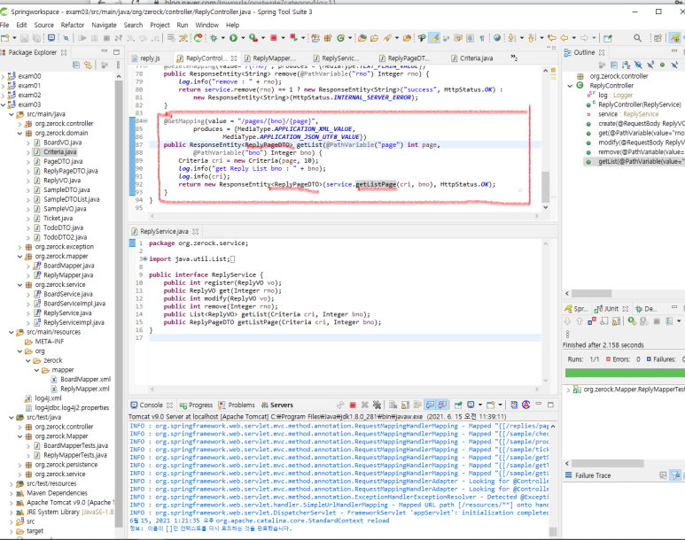Toggle Hide Static Members in Outline
The height and width of the screenshot is (540, 685).
coord(650,65)
